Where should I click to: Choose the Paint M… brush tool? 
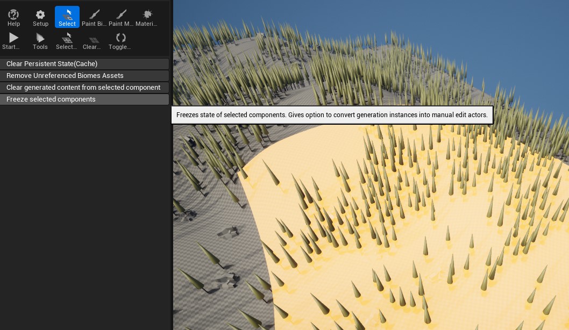[x=121, y=17]
